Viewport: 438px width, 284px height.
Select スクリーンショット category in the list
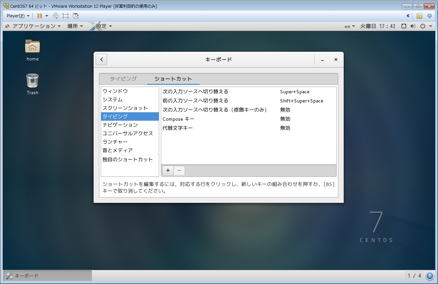pos(125,108)
